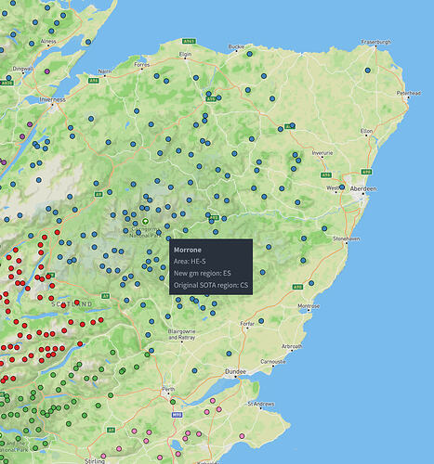The width and height of the screenshot is (434, 464).
Task: Select the purple summit marker beside Dingwall
Action: tap(47, 71)
